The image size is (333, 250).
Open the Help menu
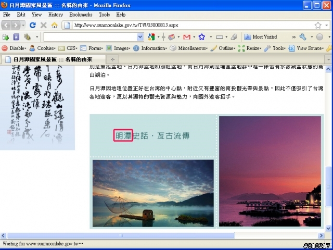121,15
